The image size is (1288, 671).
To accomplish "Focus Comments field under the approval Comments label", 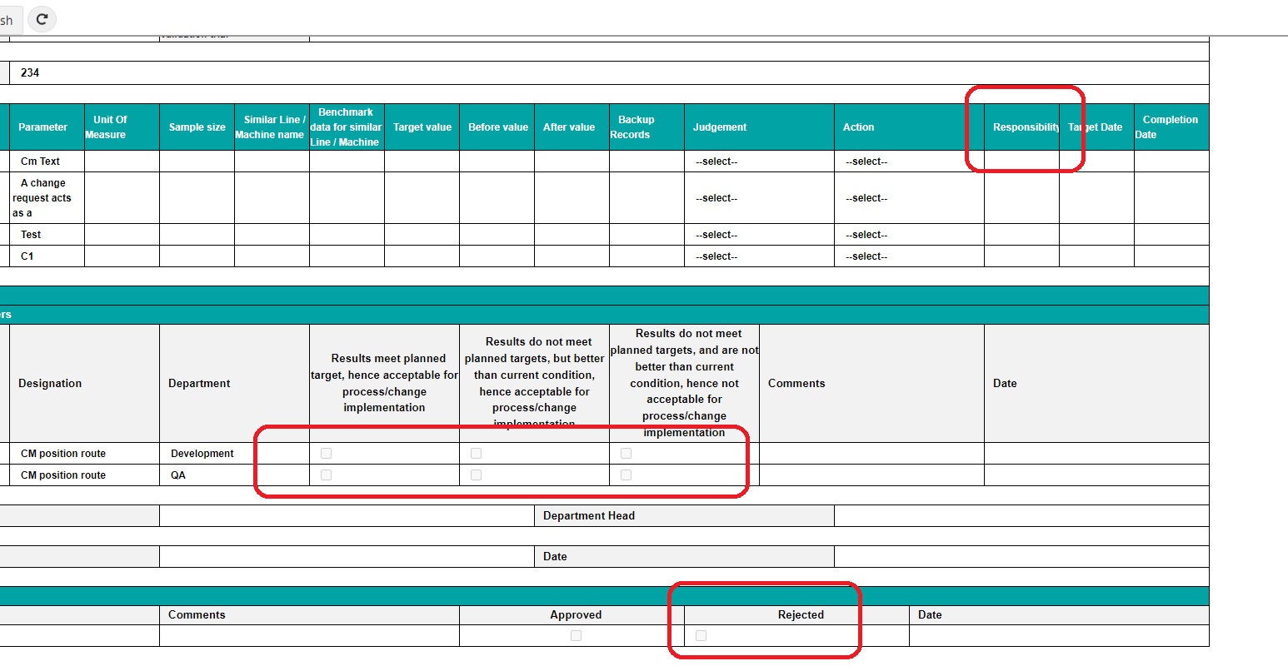I will click(x=309, y=636).
